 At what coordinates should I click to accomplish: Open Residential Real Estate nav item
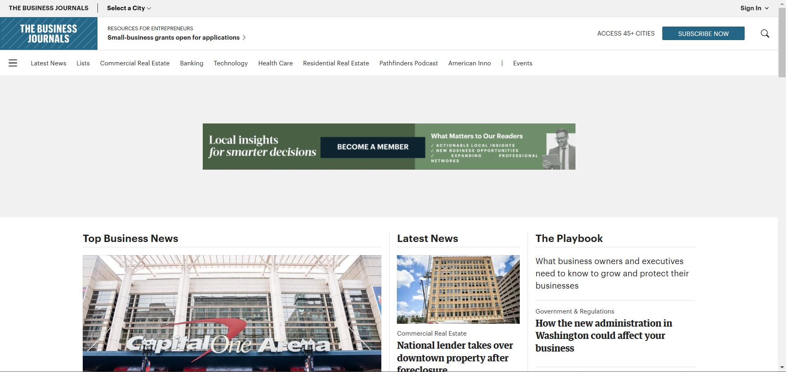tap(336, 63)
